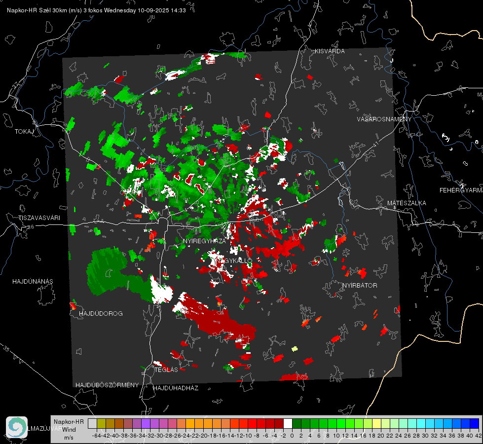Screen dimensions: 483x444
Task: Click the swirl logo icon in the corner
Action: (17, 427)
